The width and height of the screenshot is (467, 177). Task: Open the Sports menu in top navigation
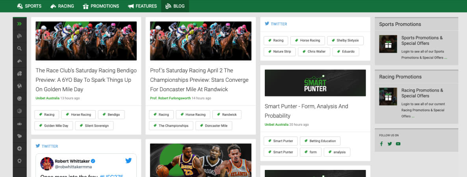[29, 6]
